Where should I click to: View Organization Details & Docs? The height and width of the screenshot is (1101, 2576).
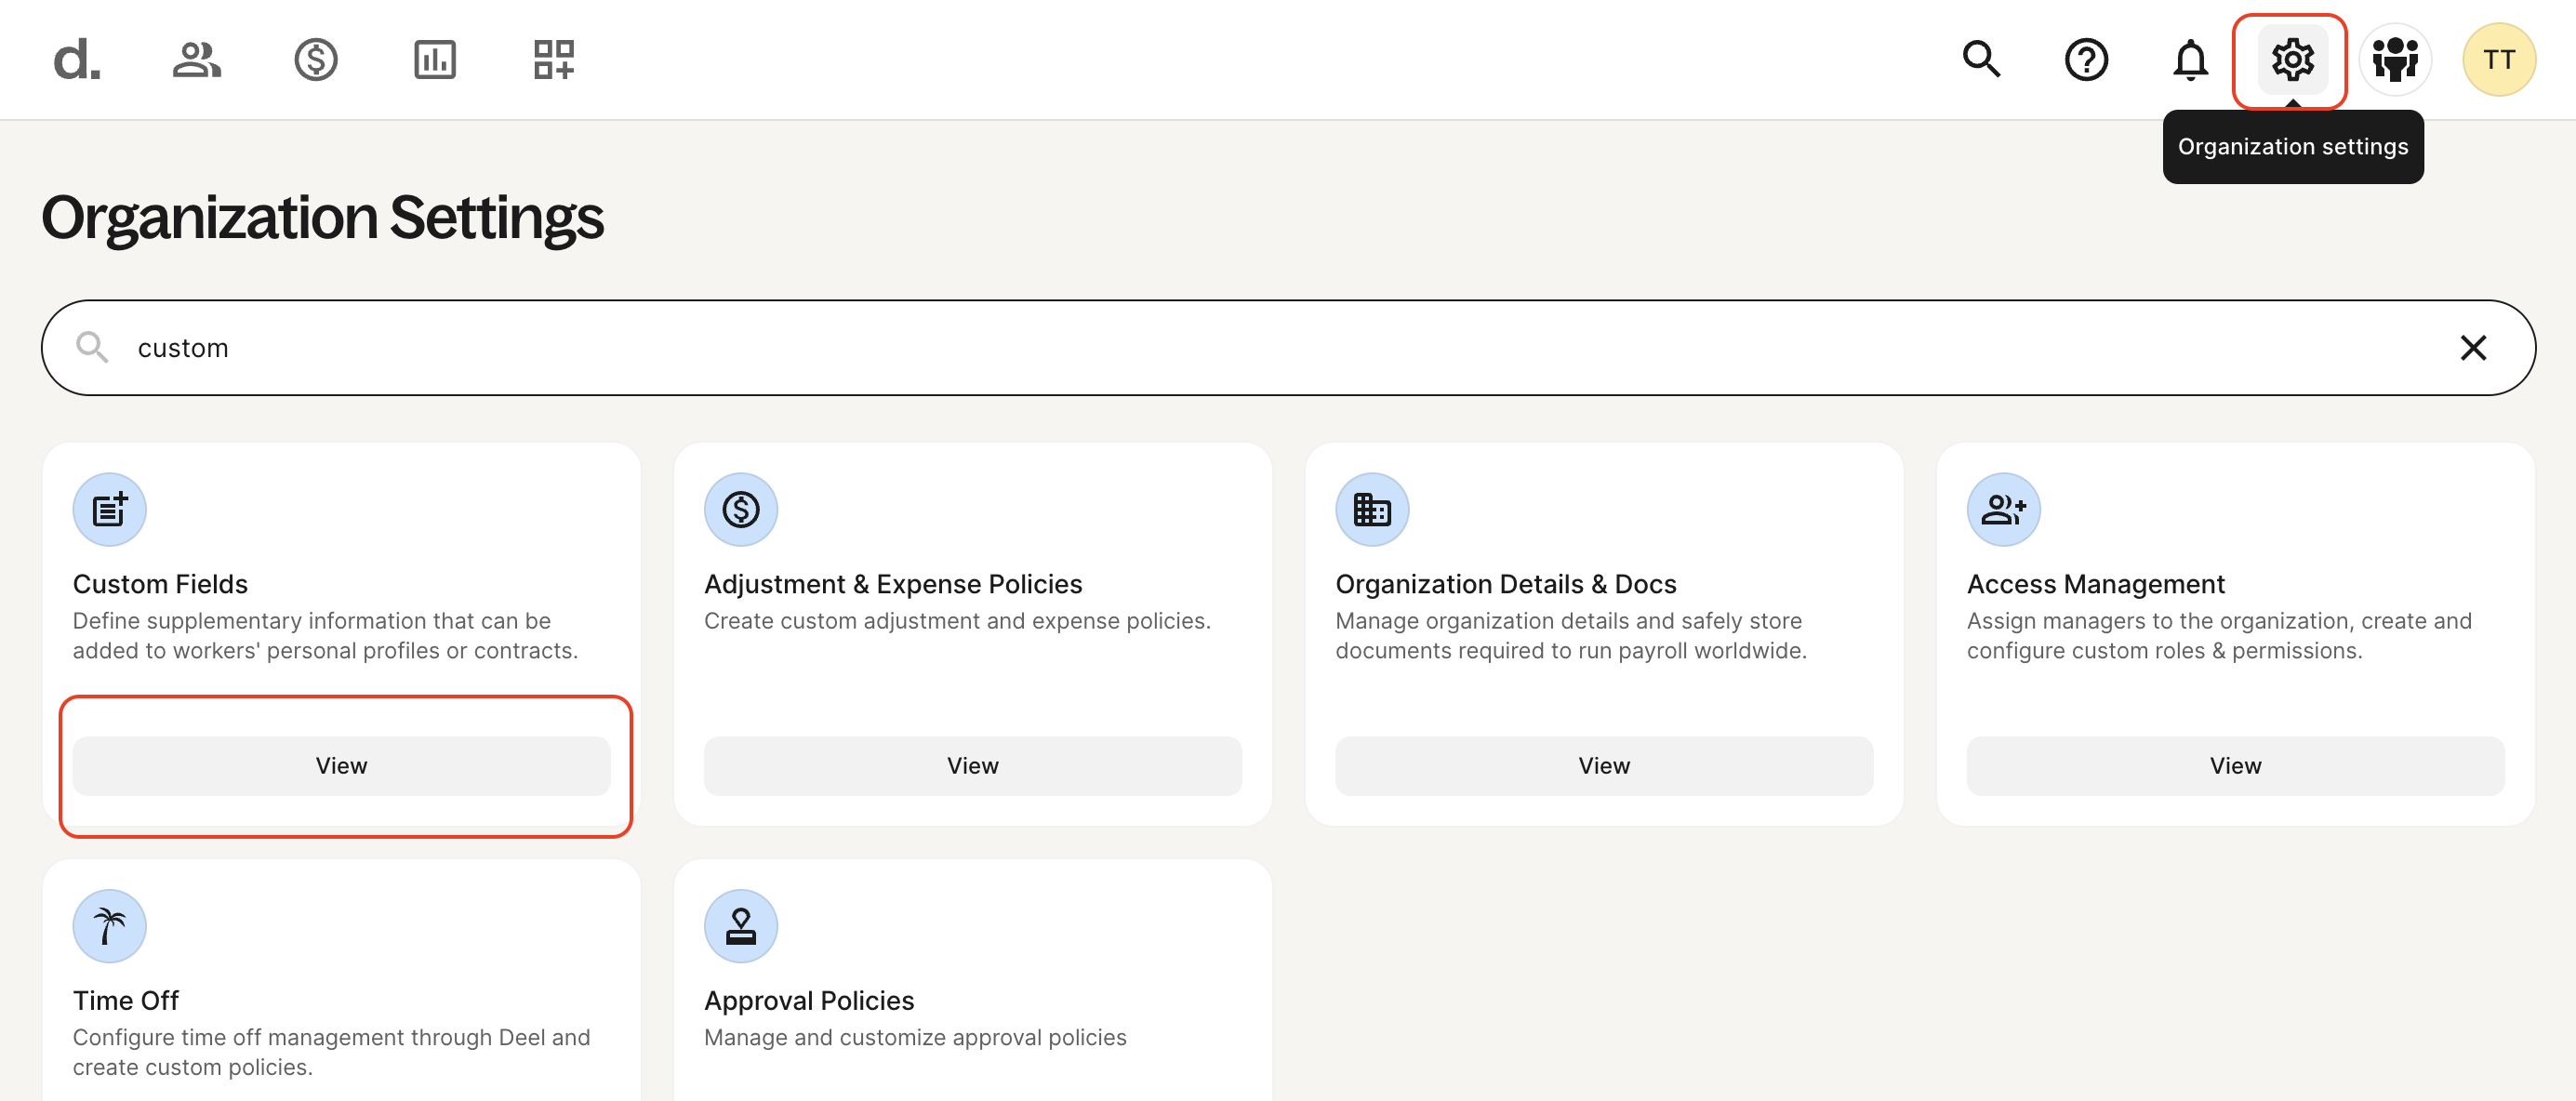point(1603,766)
